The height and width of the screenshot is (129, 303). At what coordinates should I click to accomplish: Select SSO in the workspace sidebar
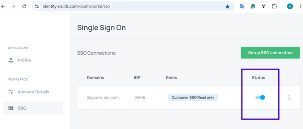22,108
